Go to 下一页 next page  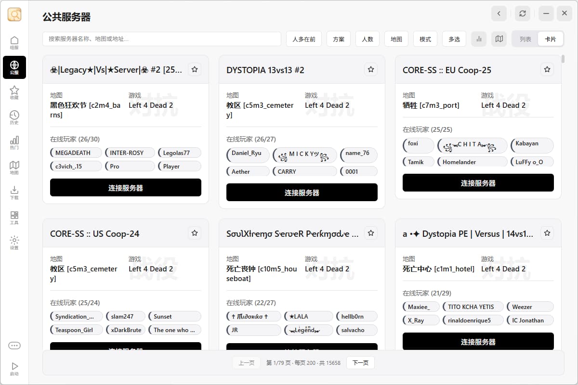(360, 363)
